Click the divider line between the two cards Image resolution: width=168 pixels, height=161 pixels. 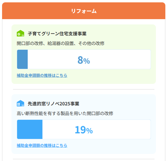click(x=84, y=89)
